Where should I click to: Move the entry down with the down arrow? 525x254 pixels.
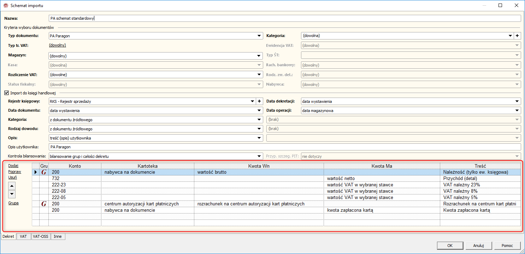(x=12, y=194)
